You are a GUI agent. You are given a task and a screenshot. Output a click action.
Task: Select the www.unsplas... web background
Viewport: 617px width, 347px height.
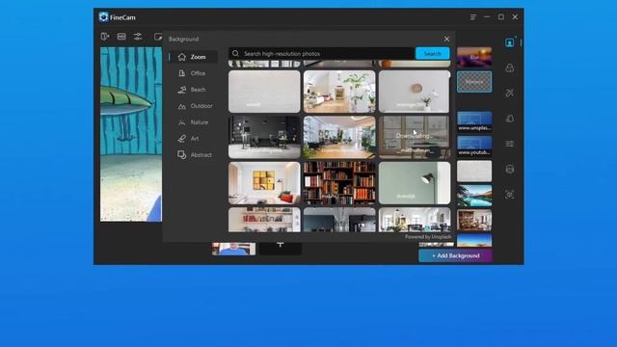coord(474,121)
